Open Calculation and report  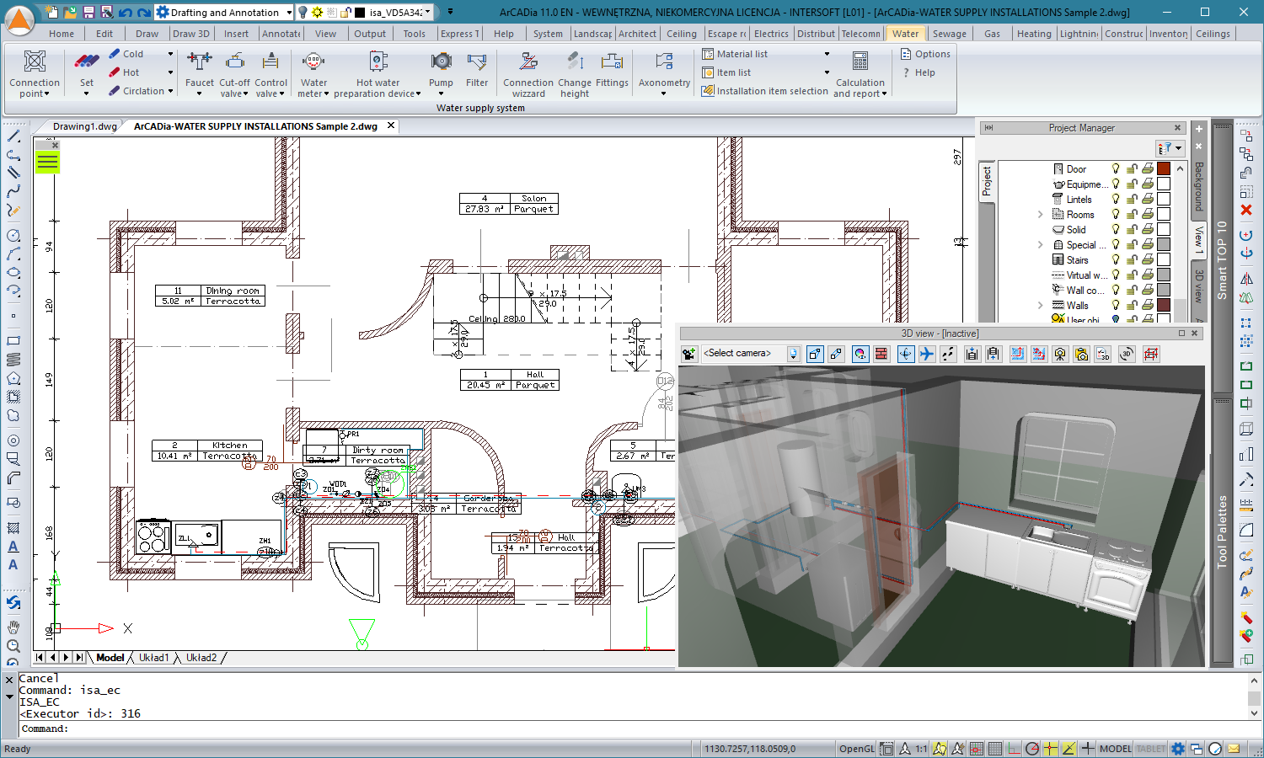(x=860, y=74)
